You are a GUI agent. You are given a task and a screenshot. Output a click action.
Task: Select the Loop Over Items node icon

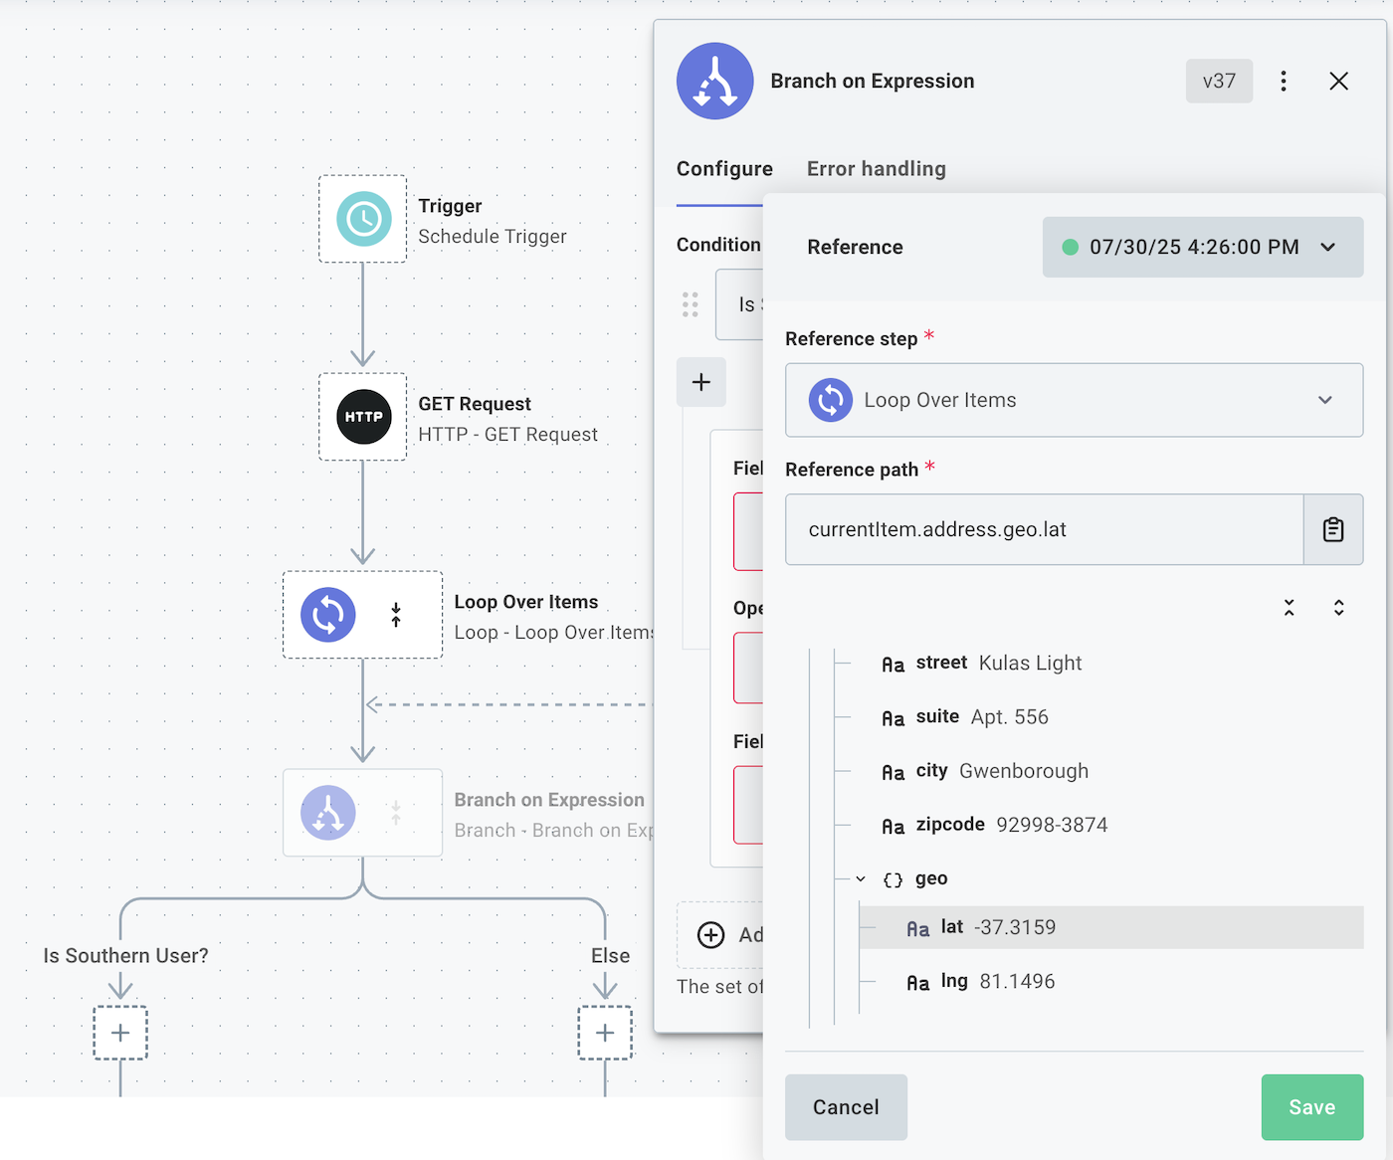click(x=328, y=615)
